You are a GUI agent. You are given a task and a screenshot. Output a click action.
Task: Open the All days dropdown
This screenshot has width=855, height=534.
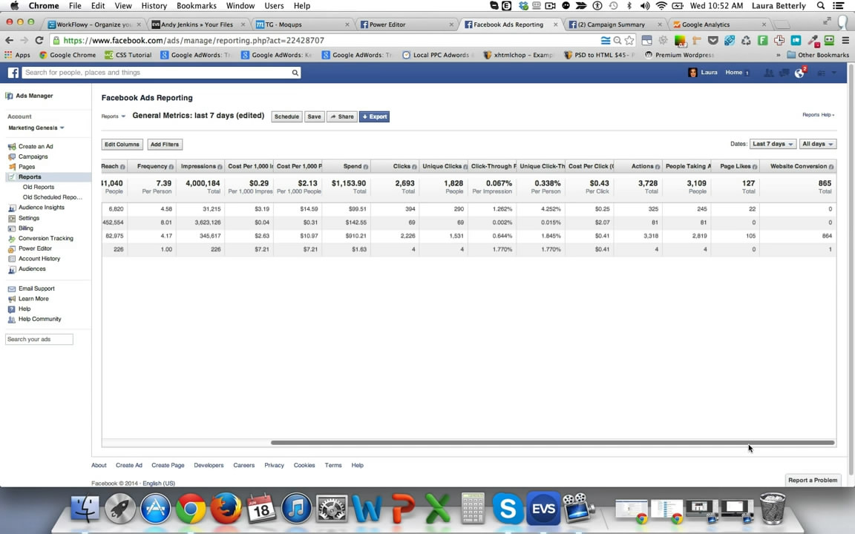coord(817,145)
